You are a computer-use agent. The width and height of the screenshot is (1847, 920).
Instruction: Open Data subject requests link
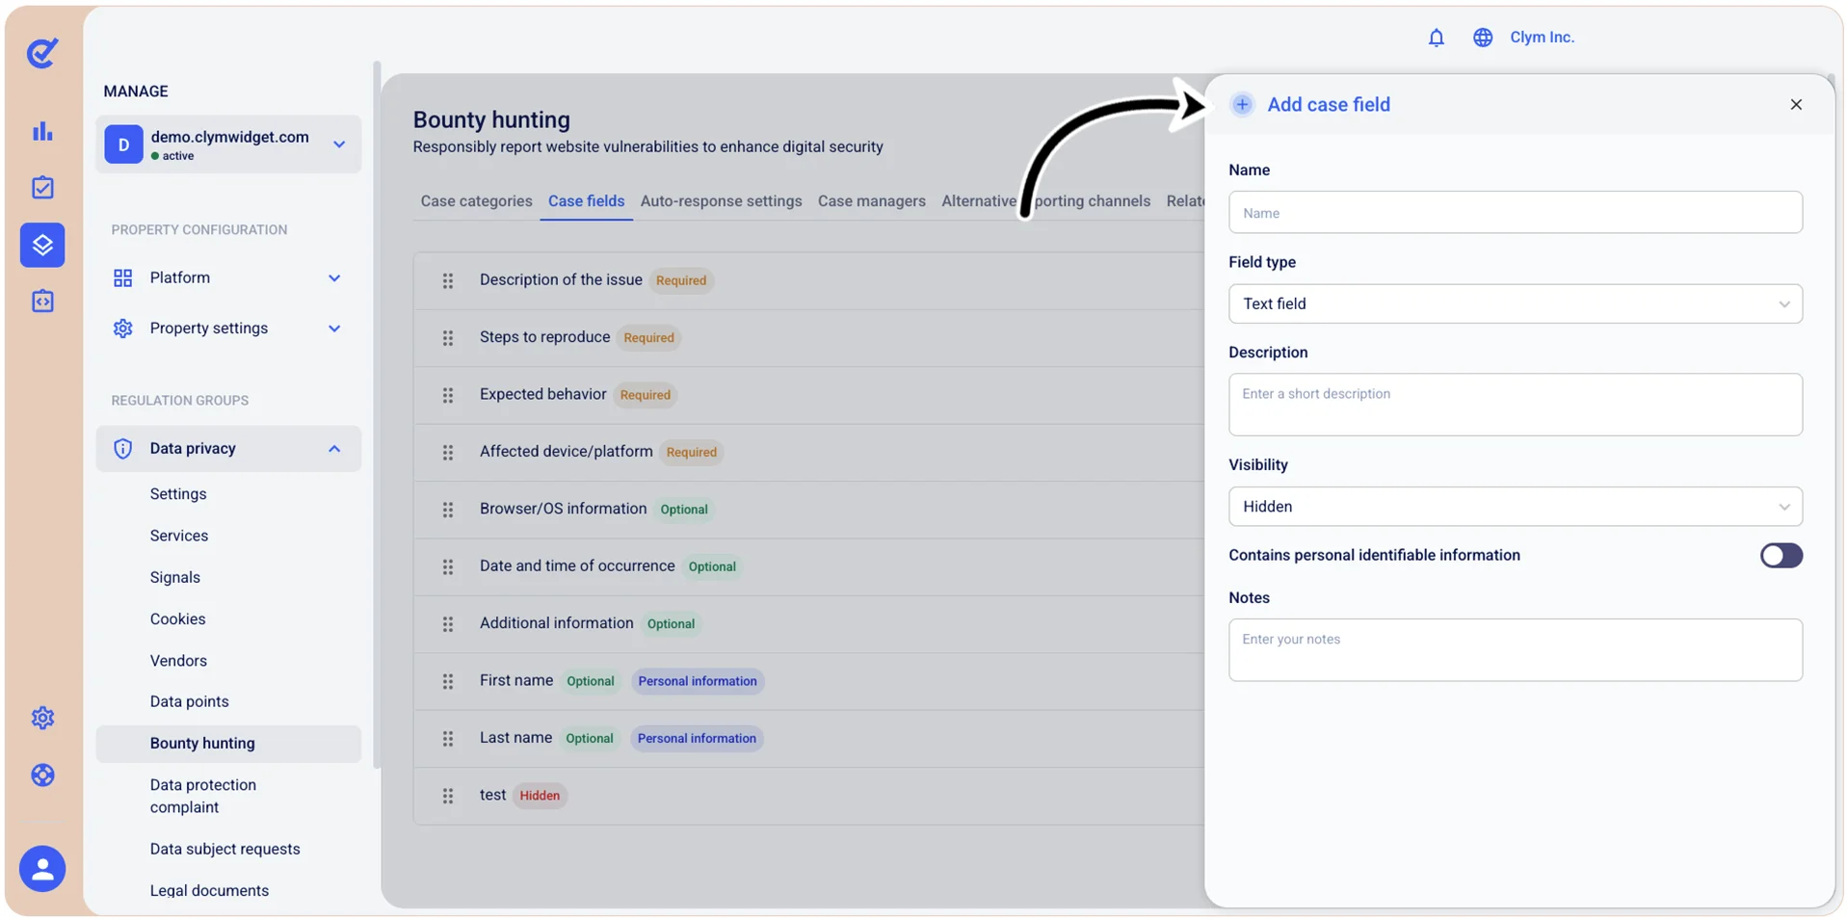(224, 849)
